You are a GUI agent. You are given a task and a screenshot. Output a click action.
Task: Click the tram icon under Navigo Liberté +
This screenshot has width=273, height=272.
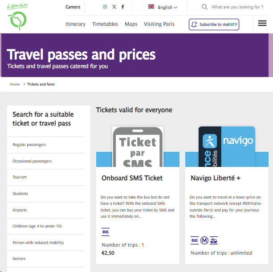pos(214,241)
